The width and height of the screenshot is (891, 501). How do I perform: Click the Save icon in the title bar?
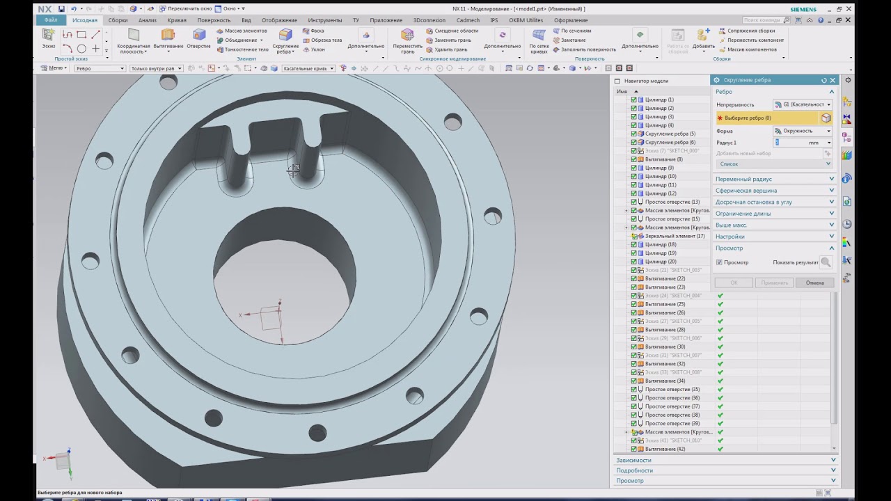point(62,9)
